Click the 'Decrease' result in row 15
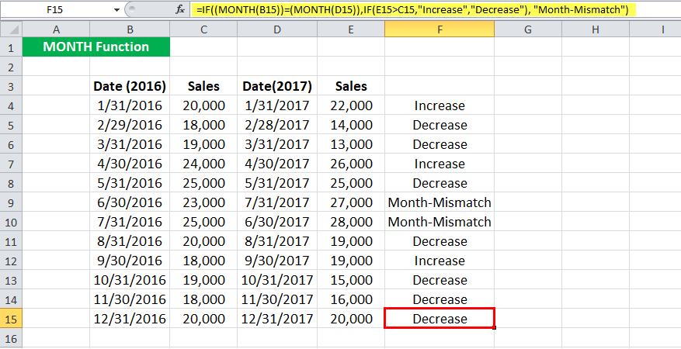 point(440,319)
